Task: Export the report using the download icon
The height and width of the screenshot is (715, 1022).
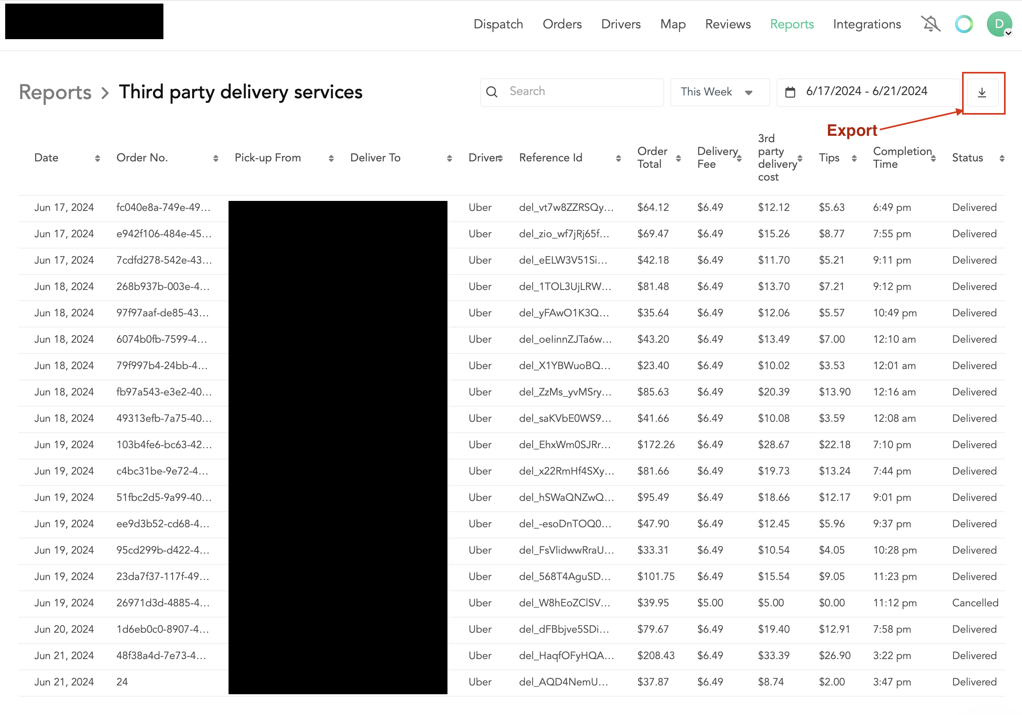Action: (982, 93)
